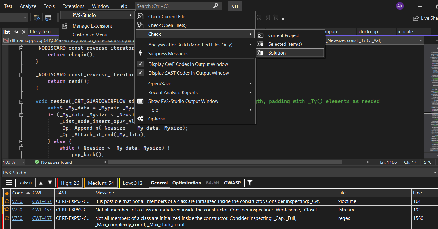Toggle the General diagnostics group

pyautogui.click(x=159, y=183)
